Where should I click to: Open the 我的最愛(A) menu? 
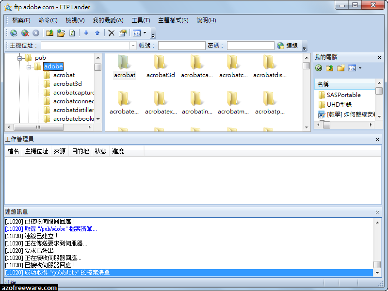tap(108, 20)
